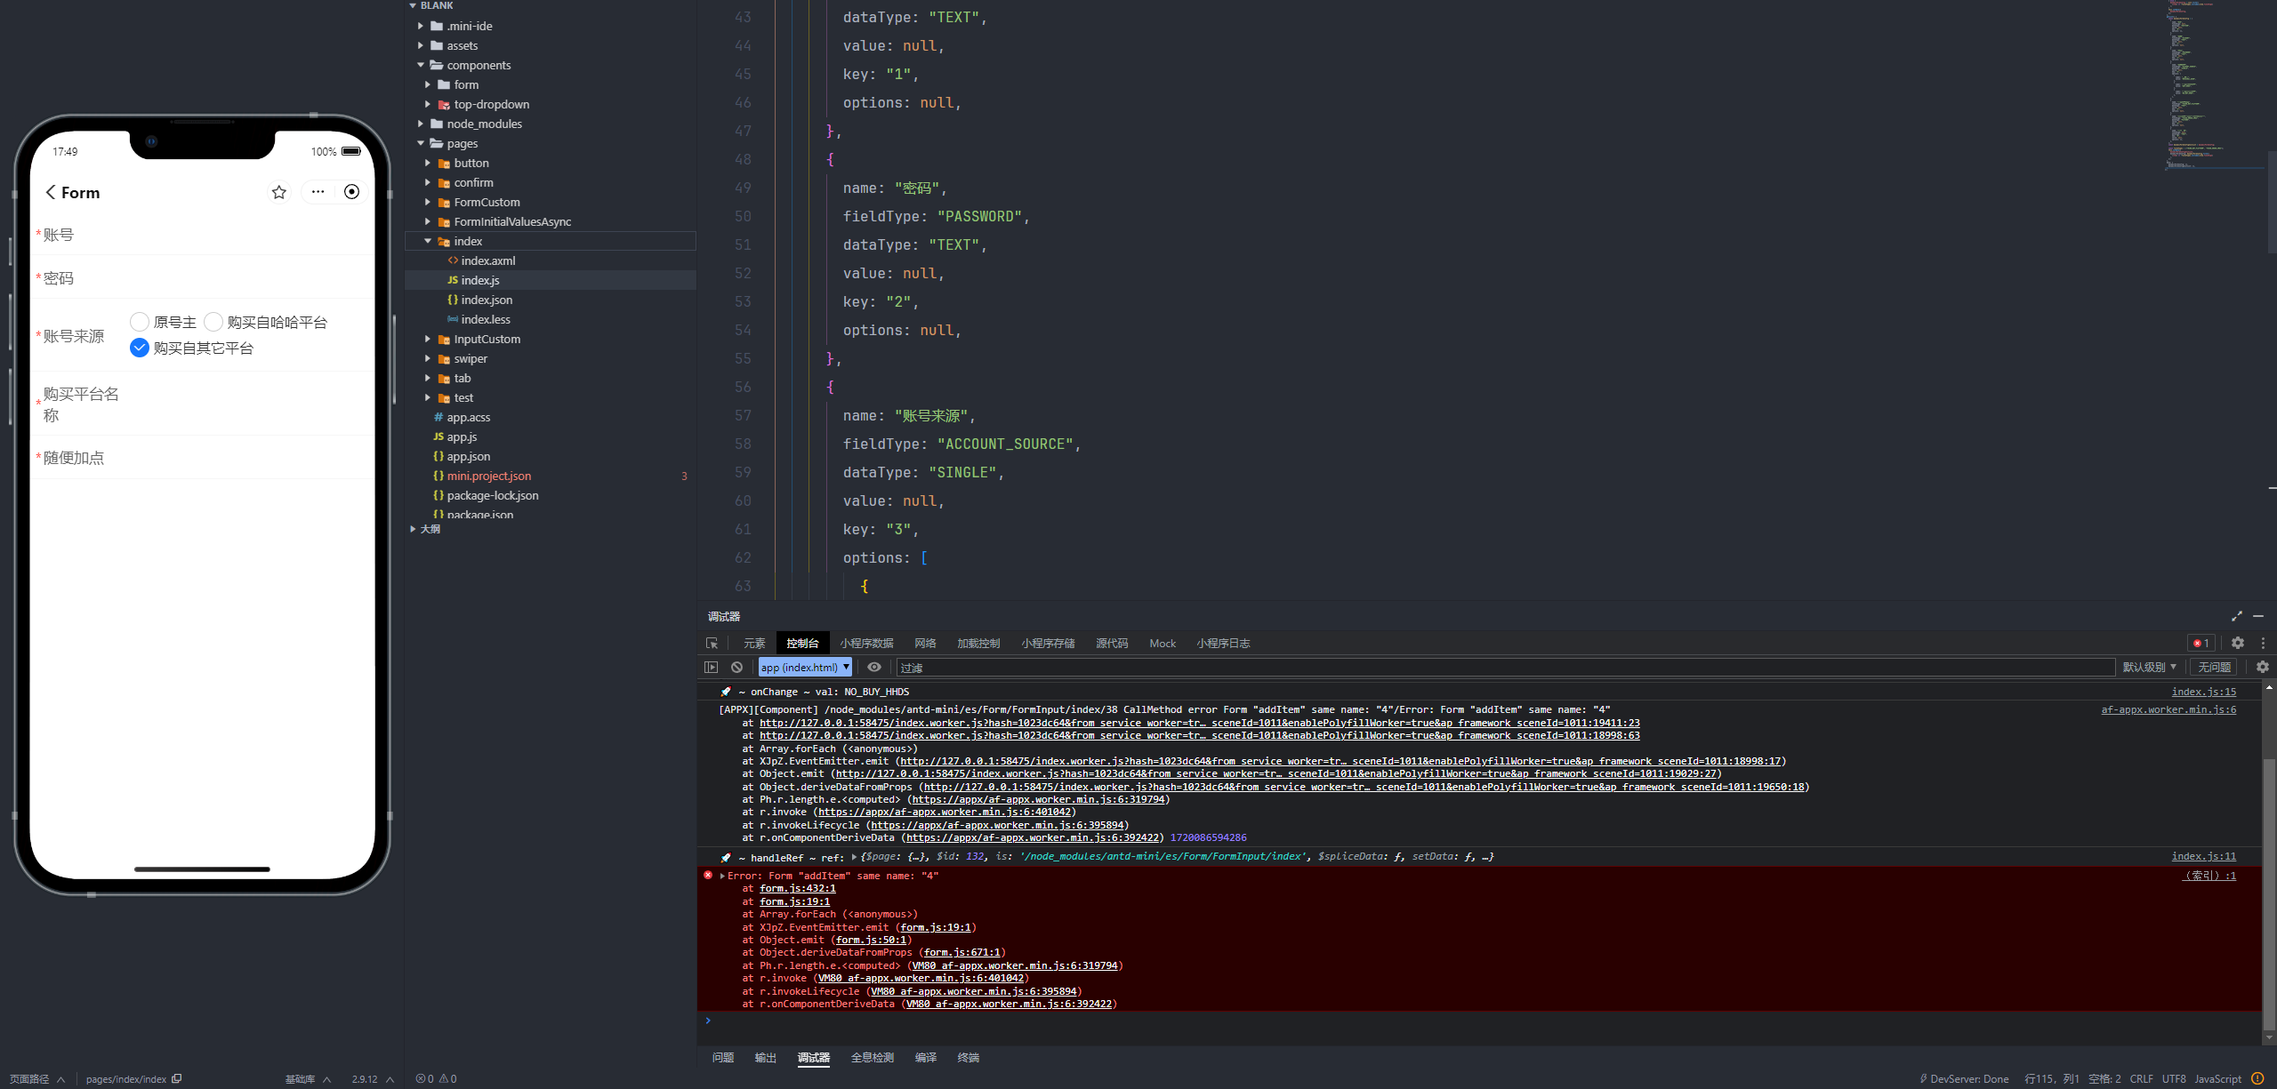The height and width of the screenshot is (1089, 2277).
Task: Open the three-dots more menu in simulator
Action: tap(318, 192)
